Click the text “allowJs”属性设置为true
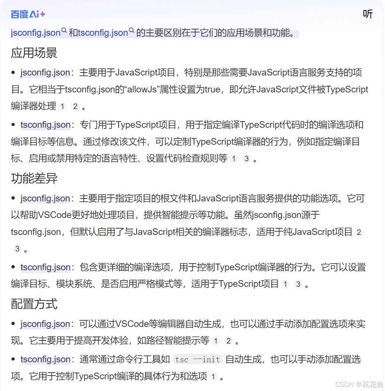Viewport: 385px width, 391px height. pyautogui.click(x=172, y=89)
